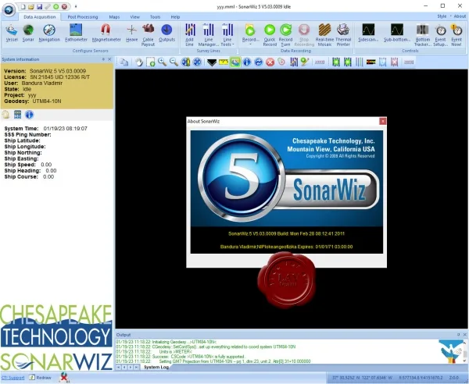Open Heave sensor settings

point(131,33)
